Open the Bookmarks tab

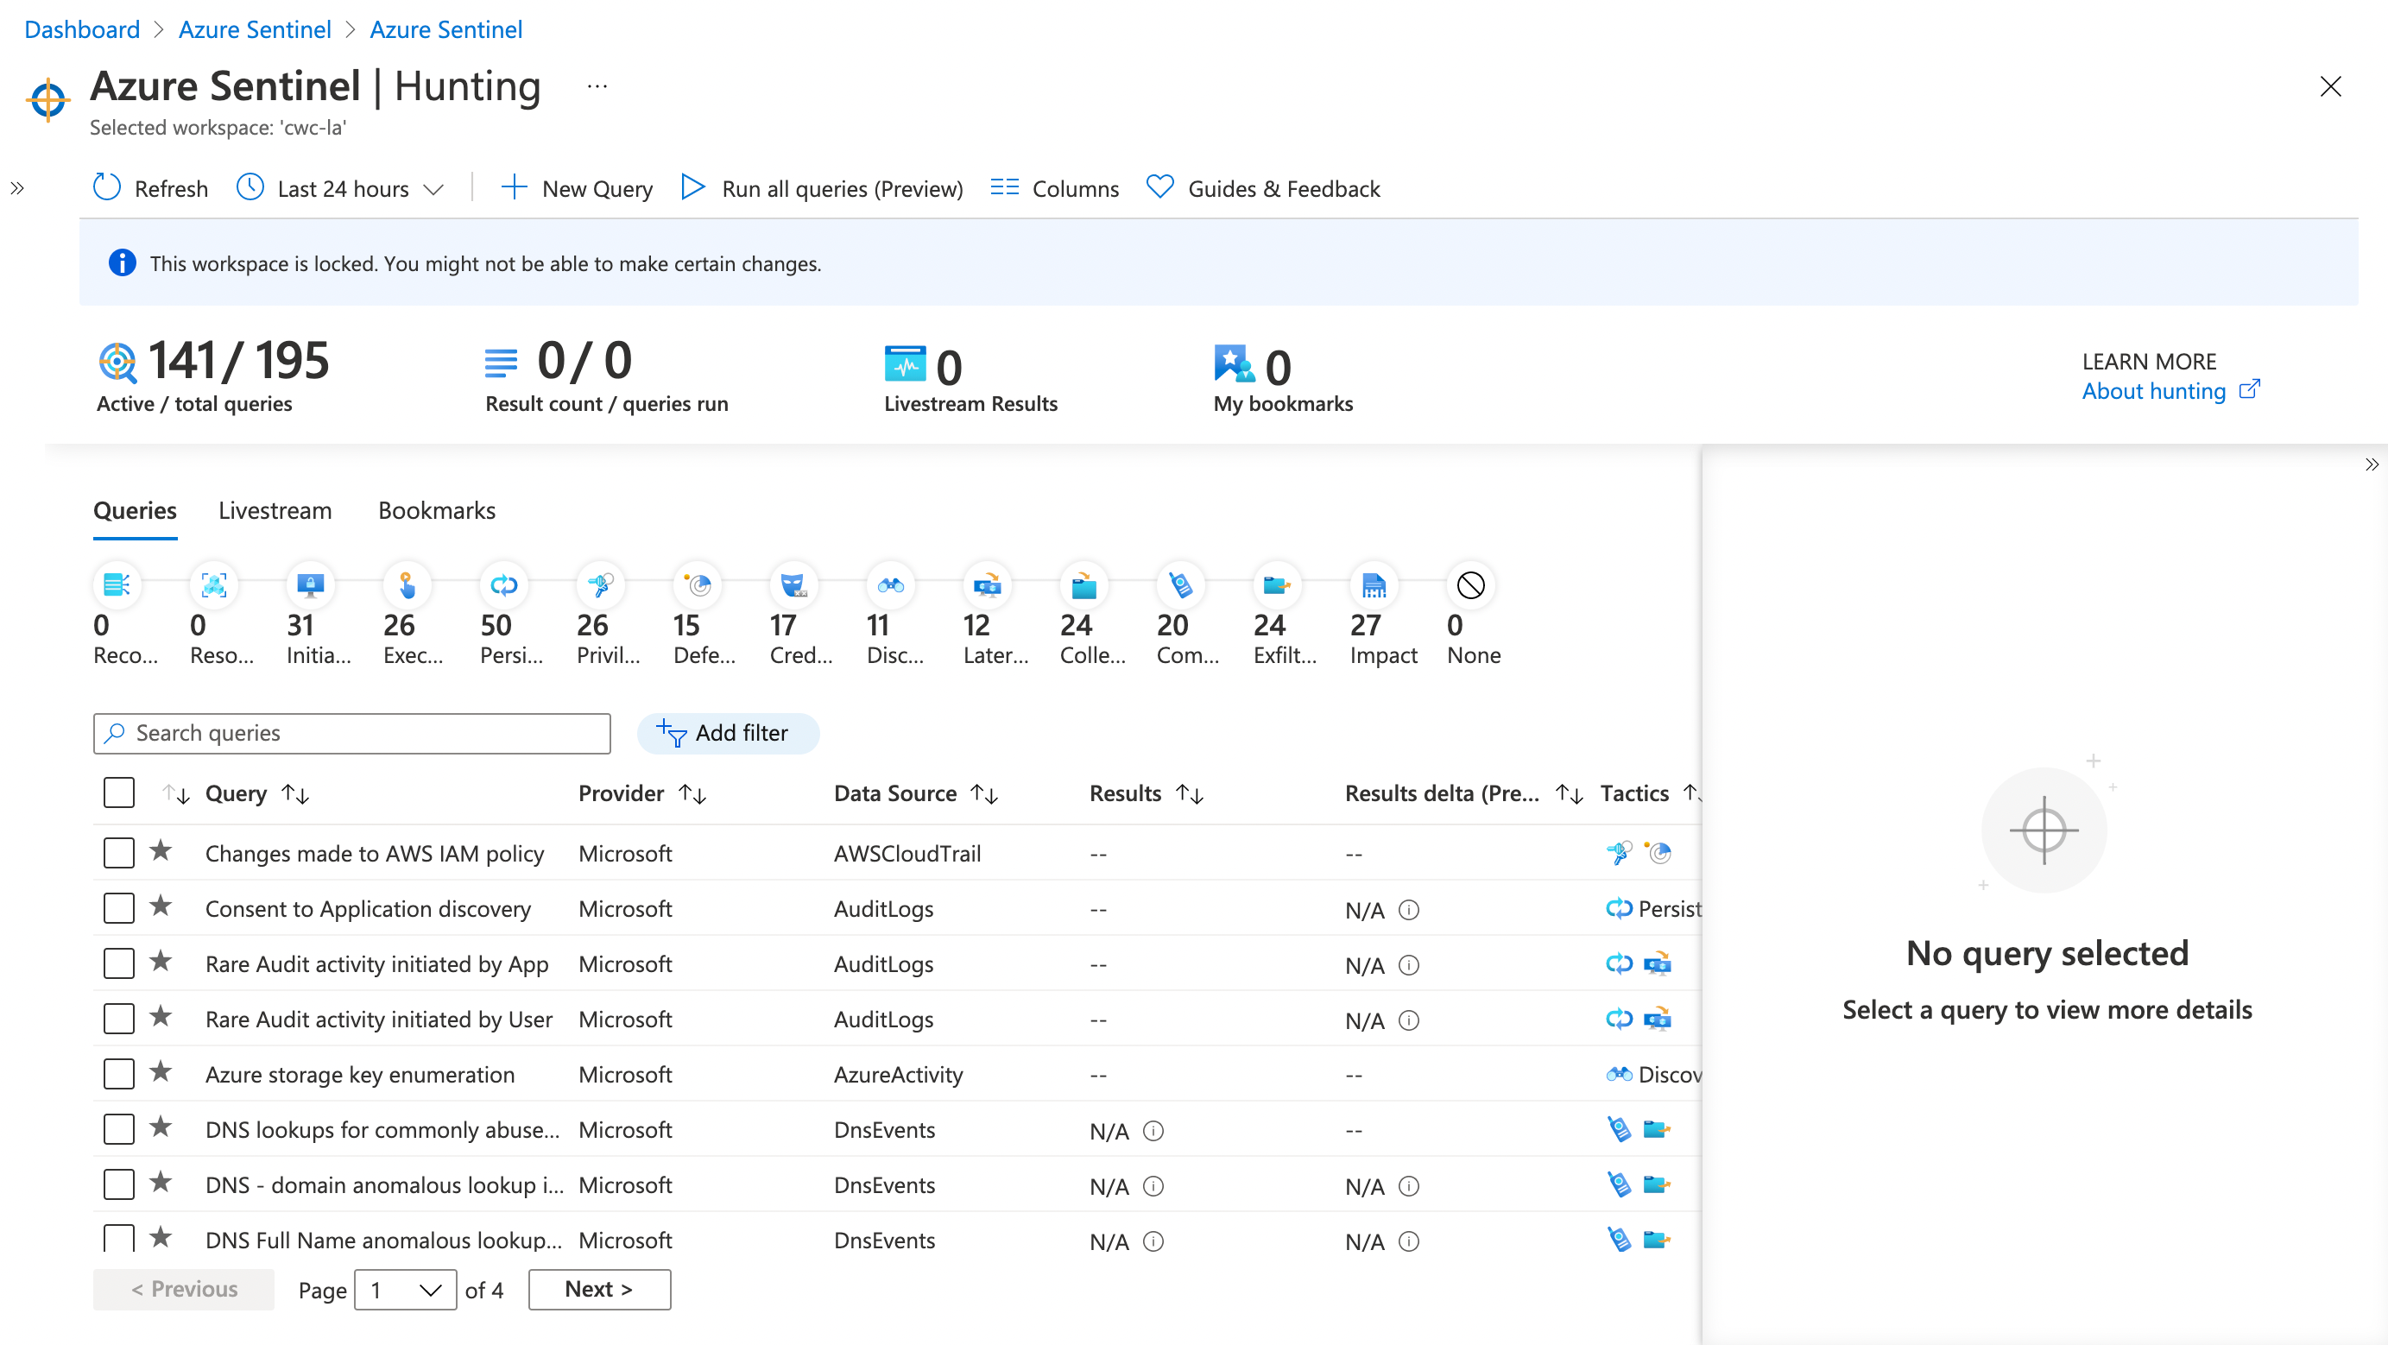[x=437, y=511]
